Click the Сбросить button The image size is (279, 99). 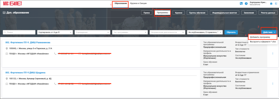click(x=231, y=32)
